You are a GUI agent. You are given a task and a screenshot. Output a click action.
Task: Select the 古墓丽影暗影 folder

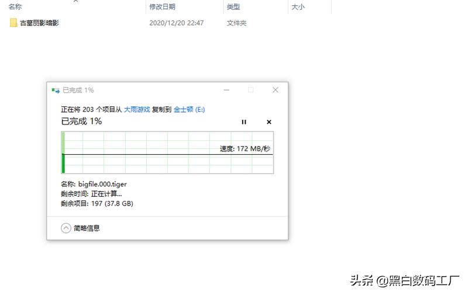(35, 23)
